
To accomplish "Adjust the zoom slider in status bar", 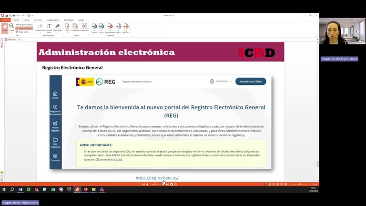I will click(299, 184).
